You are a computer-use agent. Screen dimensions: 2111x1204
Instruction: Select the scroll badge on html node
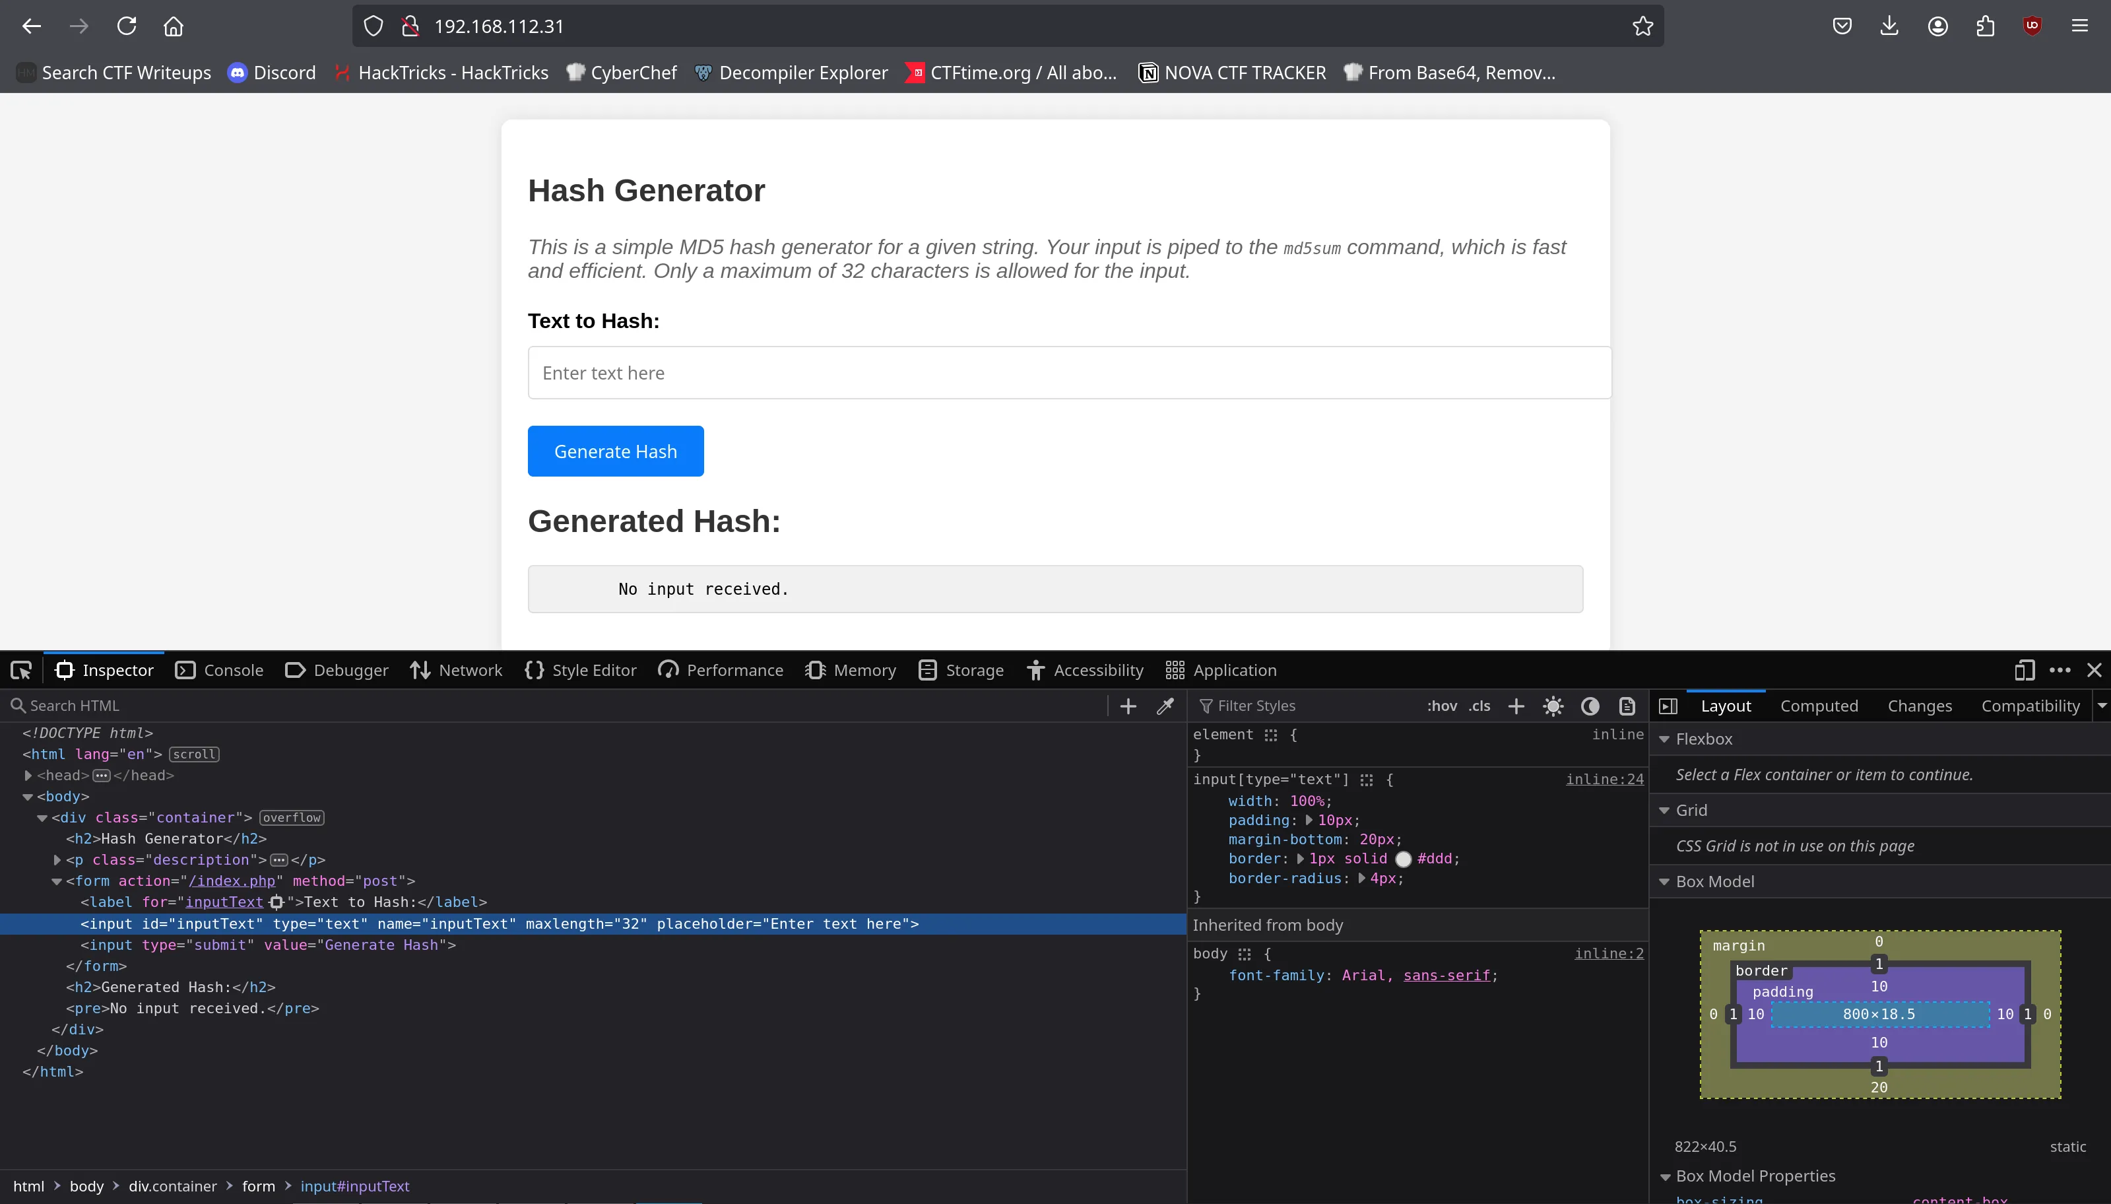(x=194, y=755)
